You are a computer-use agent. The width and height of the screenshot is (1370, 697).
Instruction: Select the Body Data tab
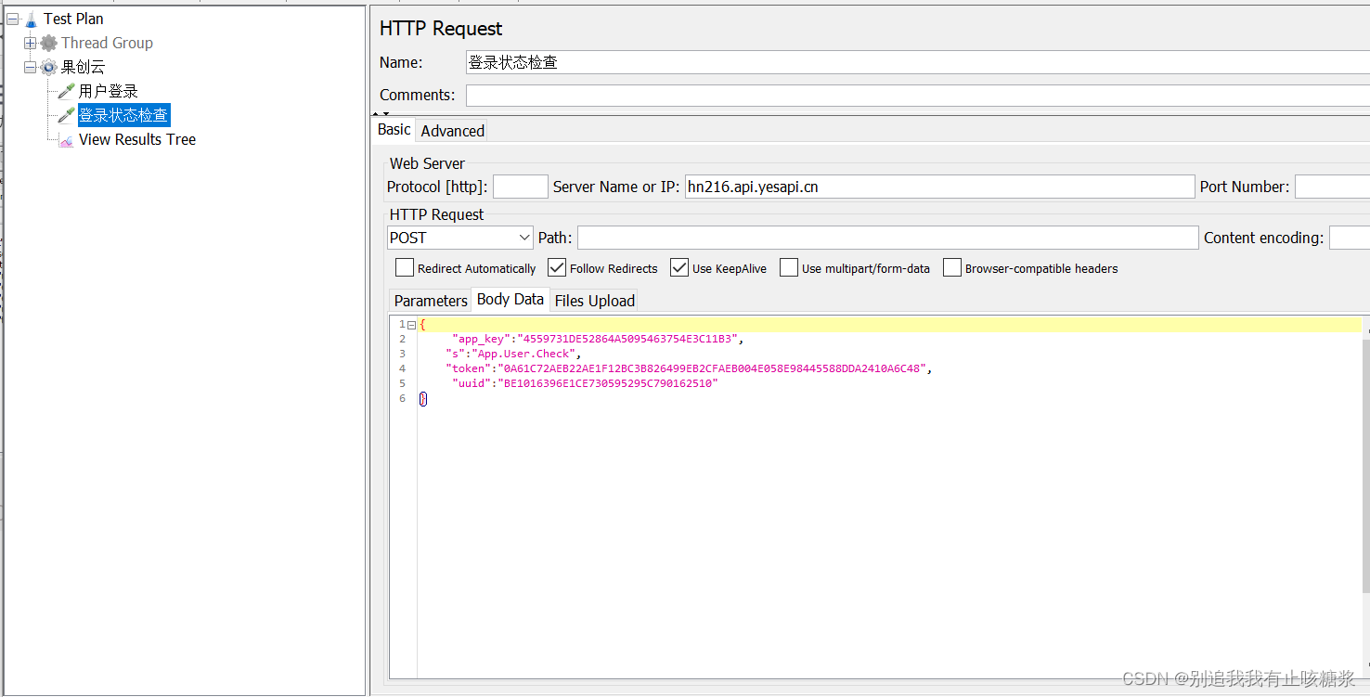(511, 300)
